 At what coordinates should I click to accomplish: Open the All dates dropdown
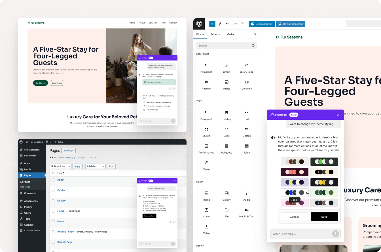[x=96, y=166]
